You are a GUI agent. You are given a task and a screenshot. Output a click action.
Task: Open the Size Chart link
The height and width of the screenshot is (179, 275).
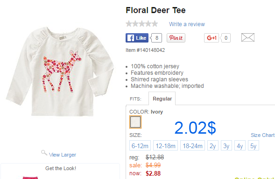pos(262,135)
